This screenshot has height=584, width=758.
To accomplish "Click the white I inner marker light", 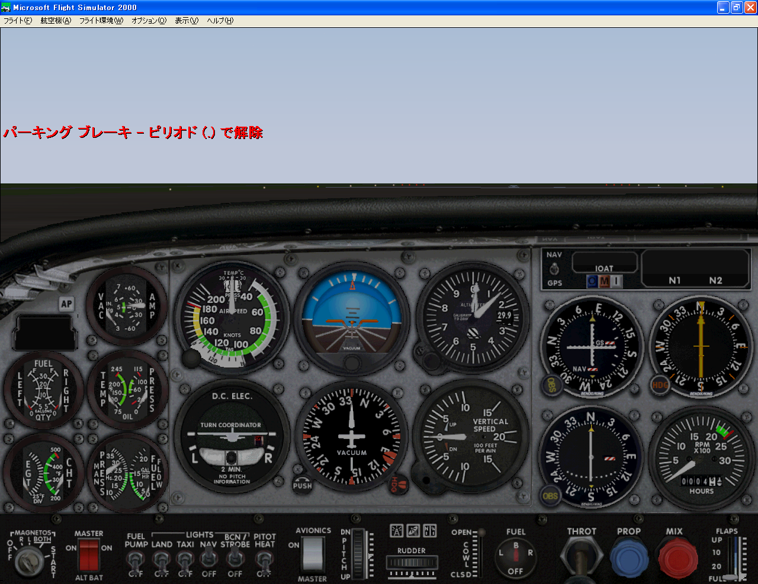I will click(x=616, y=282).
